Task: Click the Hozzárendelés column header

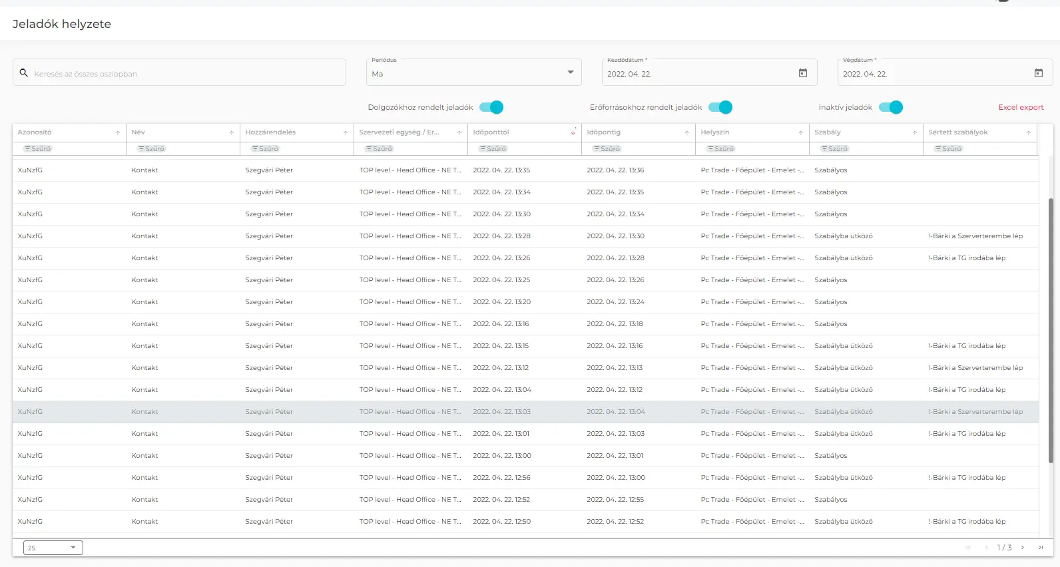Action: pos(270,132)
